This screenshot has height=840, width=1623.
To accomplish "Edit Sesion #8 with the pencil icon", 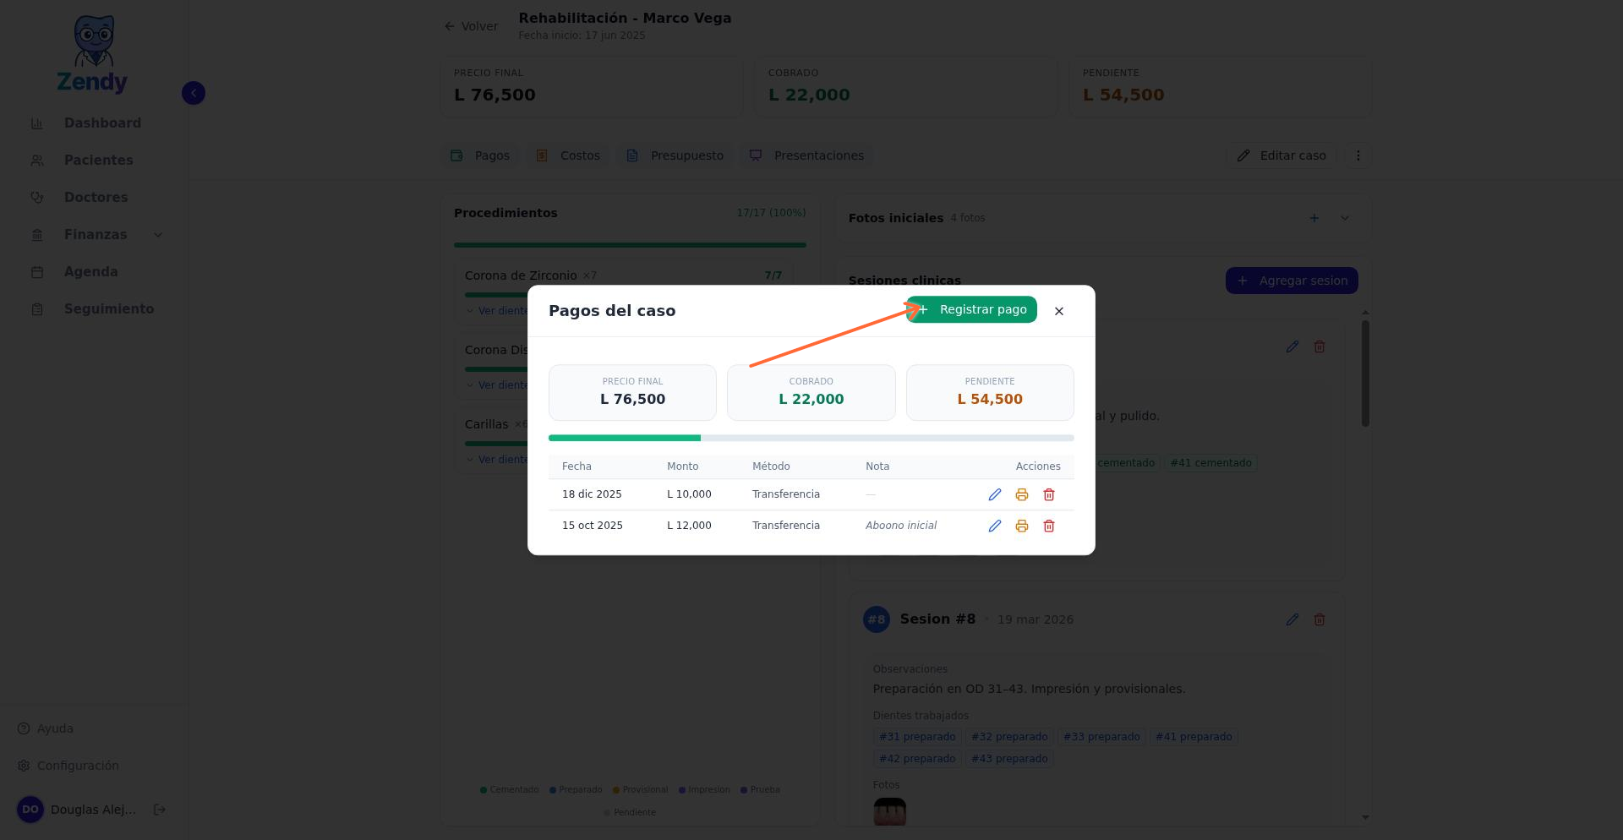I will 1292,619.
